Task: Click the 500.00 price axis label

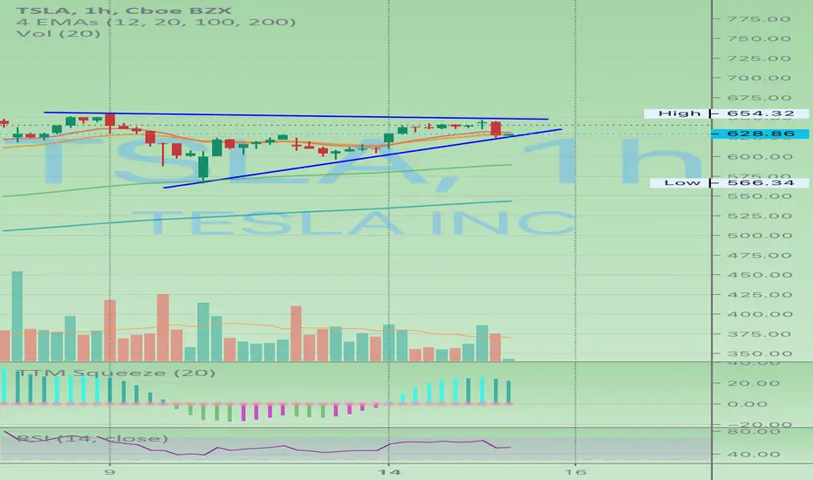Action: (x=760, y=236)
